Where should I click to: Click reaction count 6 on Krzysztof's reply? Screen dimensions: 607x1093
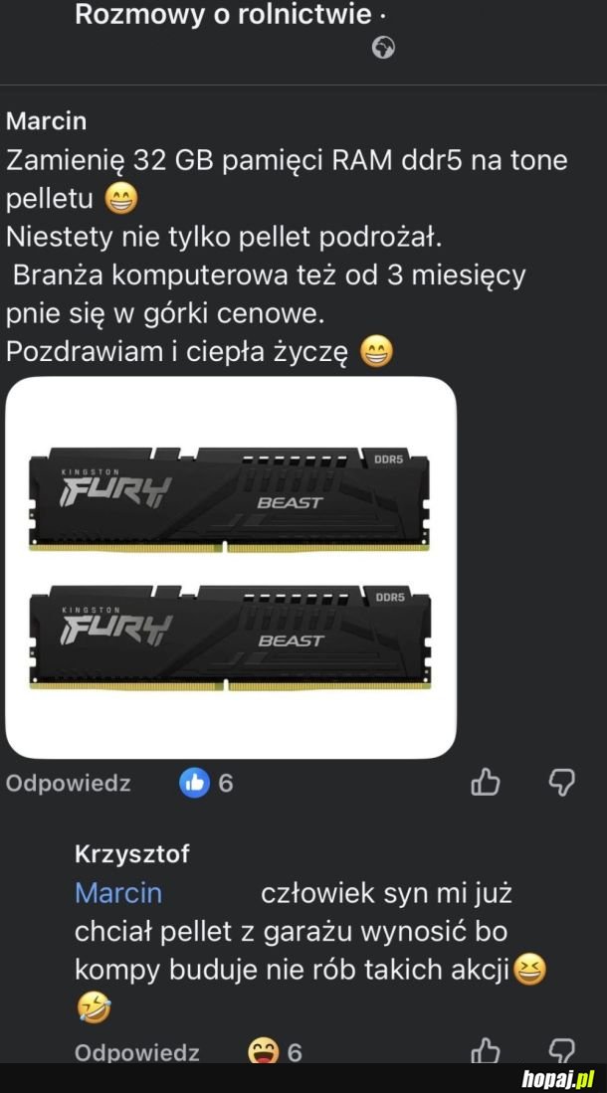295,1052
